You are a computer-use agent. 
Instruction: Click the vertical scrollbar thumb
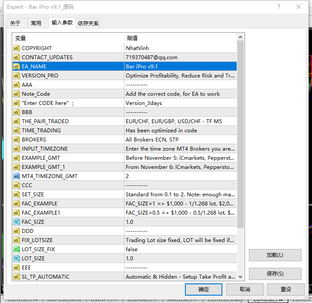click(x=240, y=135)
